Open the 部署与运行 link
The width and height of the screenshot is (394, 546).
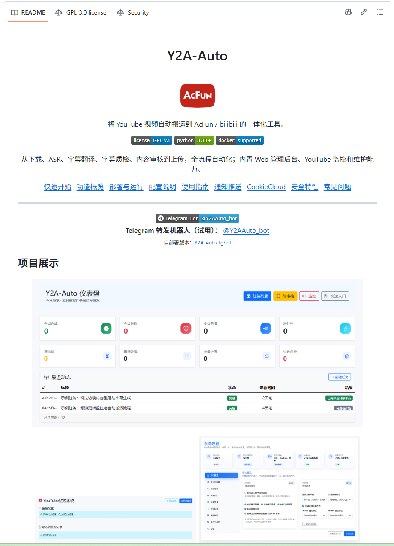point(126,187)
